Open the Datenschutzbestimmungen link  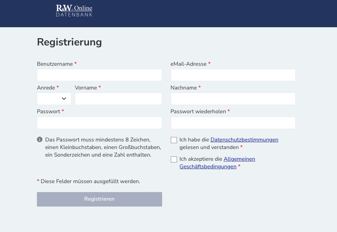[x=244, y=140]
